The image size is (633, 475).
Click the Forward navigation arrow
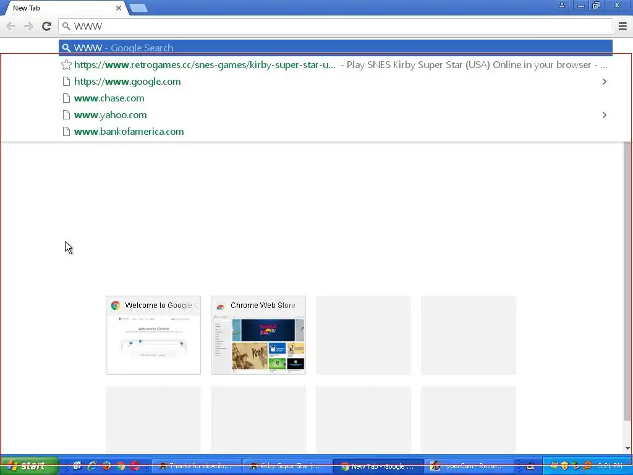coord(28,26)
